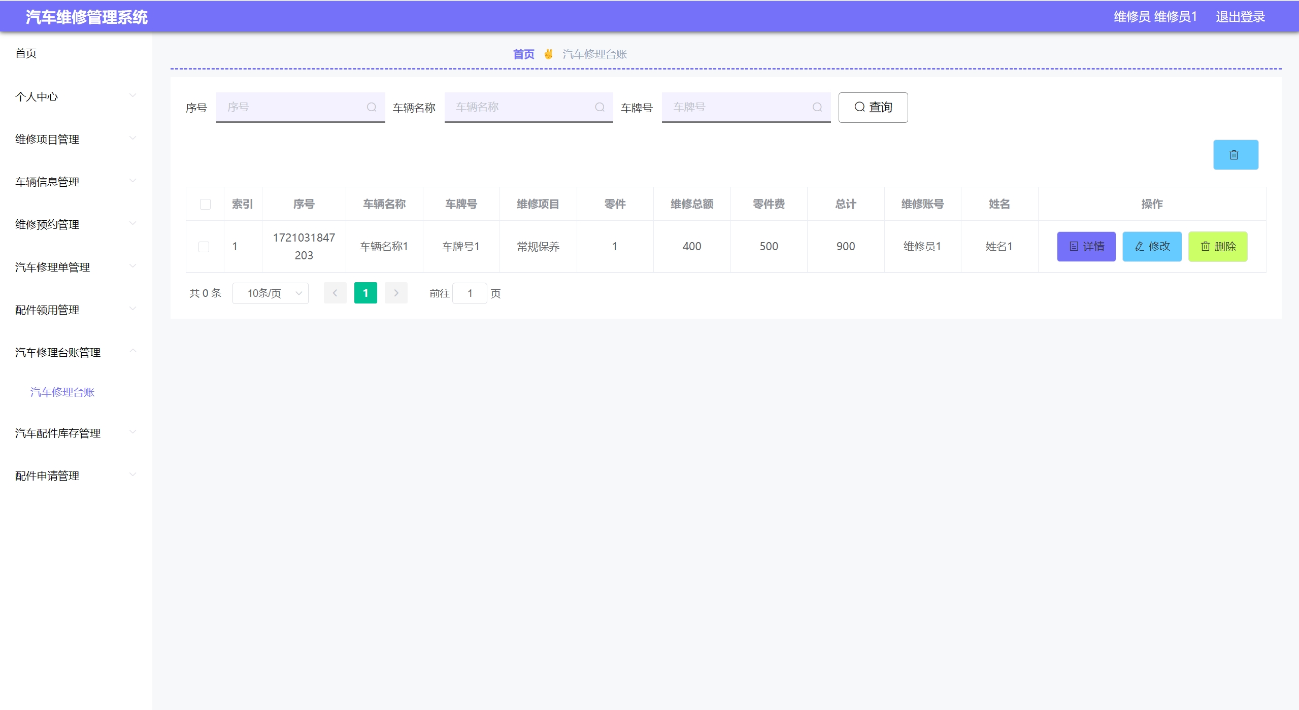Open the 10条/页 page size dropdown
1299x710 pixels.
pyautogui.click(x=270, y=293)
